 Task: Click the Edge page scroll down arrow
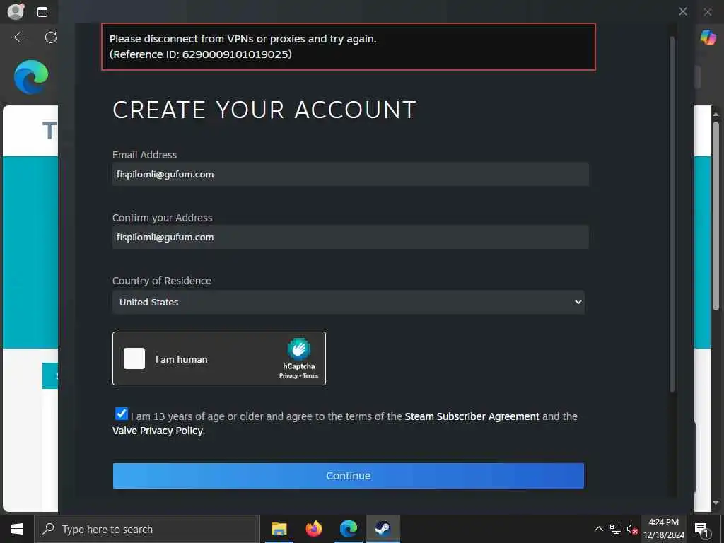point(716,503)
